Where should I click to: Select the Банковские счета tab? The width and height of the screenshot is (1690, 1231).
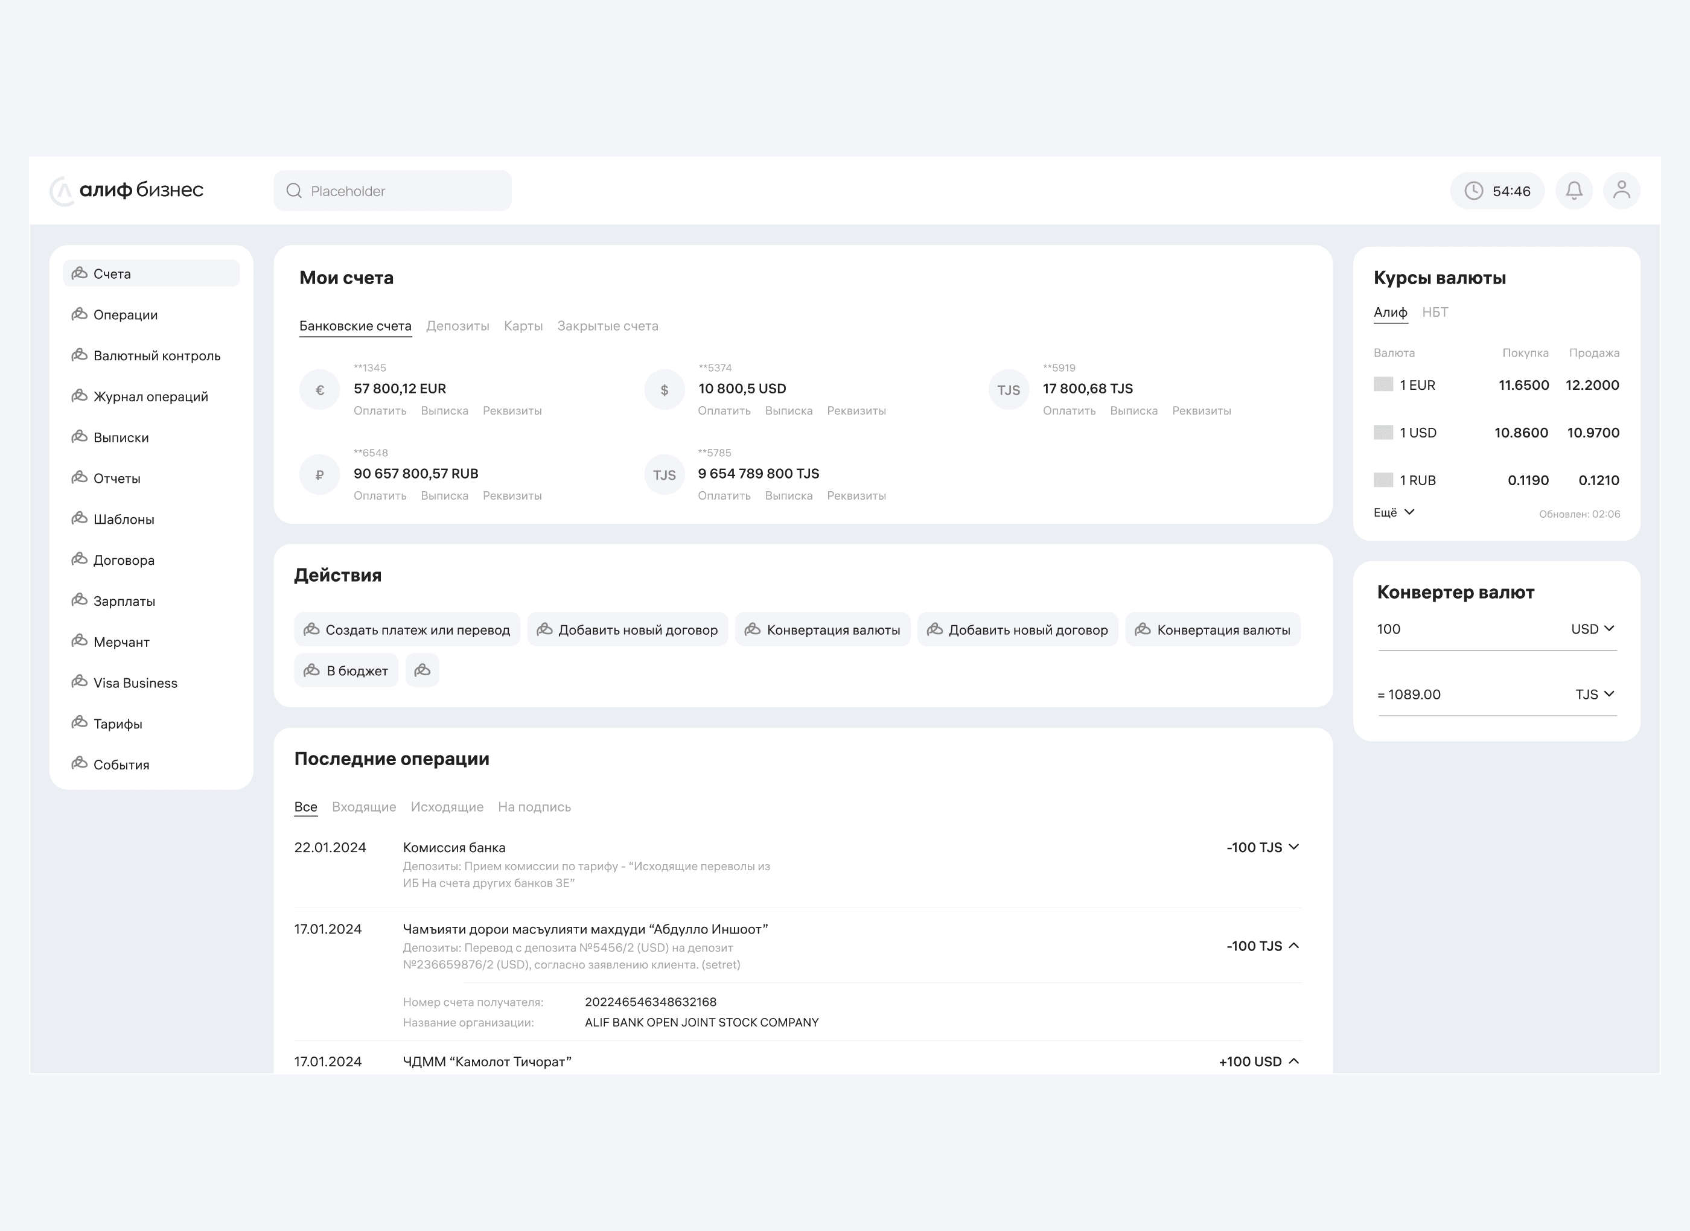[356, 326]
